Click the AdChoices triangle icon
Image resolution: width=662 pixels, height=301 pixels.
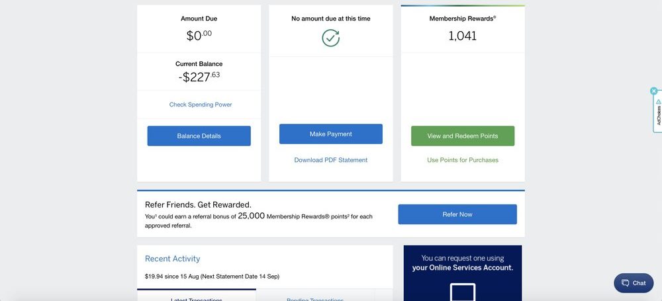[x=659, y=102]
